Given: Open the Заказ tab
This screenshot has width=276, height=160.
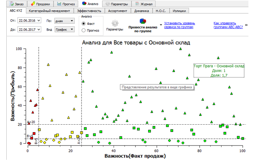Looking at the screenshot, I should pos(17,4).
